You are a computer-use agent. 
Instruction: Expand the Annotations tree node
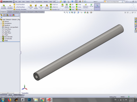(x=1, y=23)
